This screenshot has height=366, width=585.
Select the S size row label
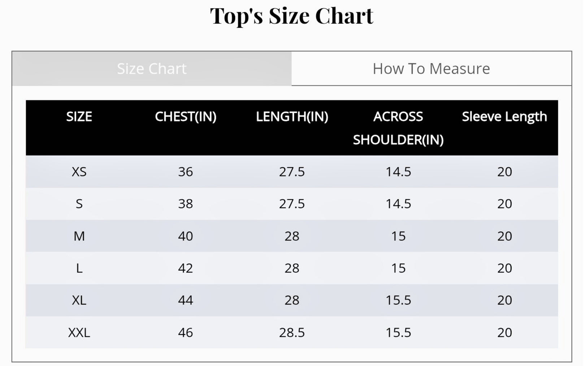pyautogui.click(x=79, y=204)
